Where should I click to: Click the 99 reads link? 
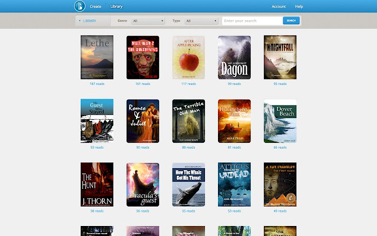[234, 84]
